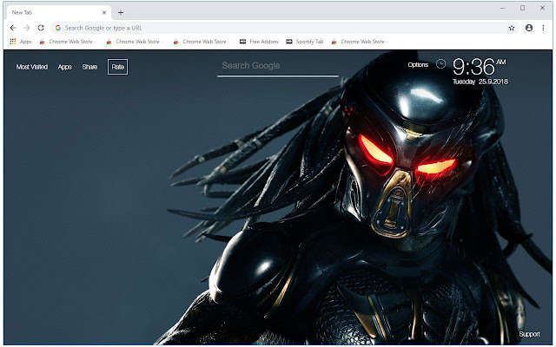Open the third Chrome Web Store bookmark
556x347 pixels.
point(201,42)
